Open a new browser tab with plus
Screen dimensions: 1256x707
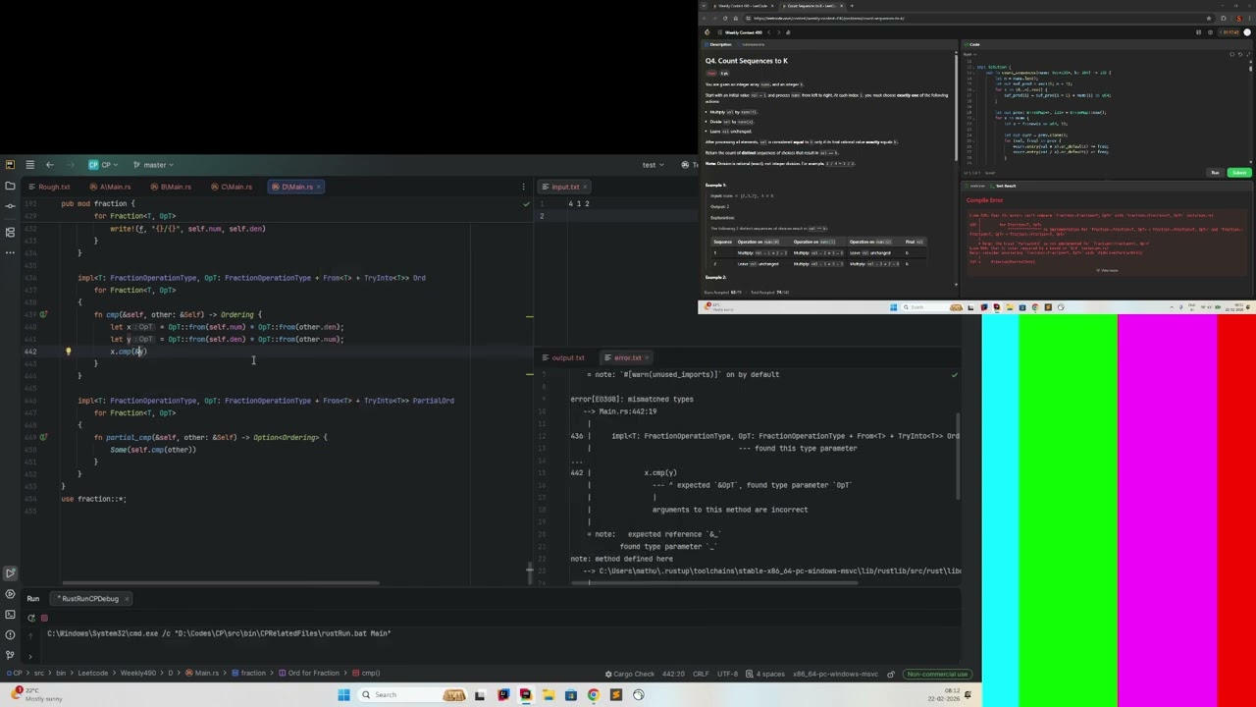(852, 6)
